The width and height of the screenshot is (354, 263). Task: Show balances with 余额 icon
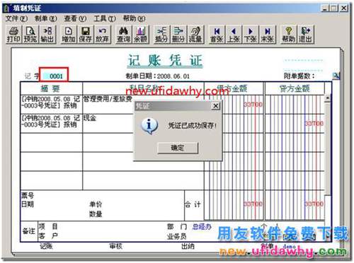click(141, 35)
